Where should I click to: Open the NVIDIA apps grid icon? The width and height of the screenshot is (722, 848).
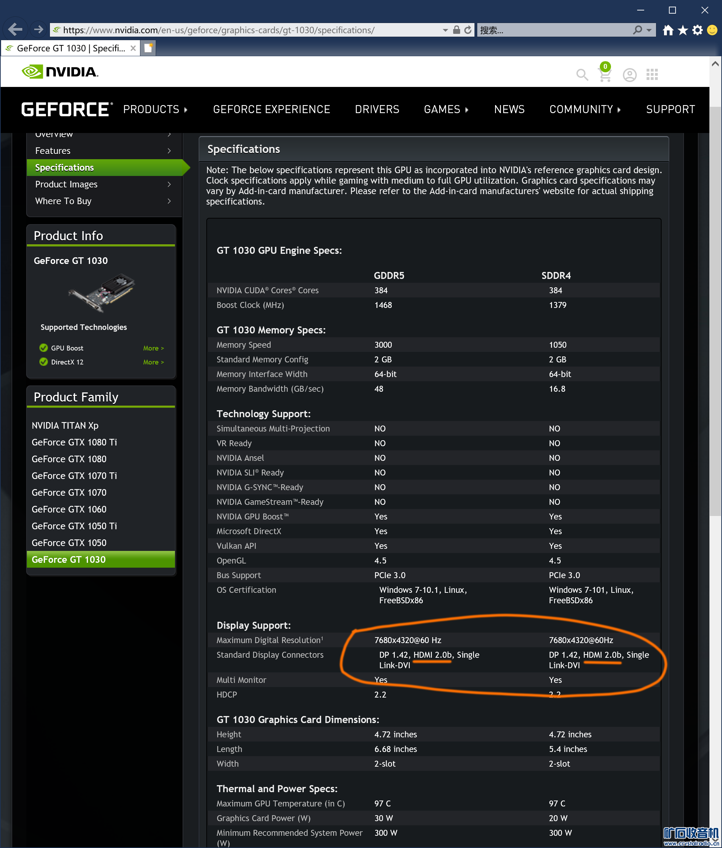coord(652,74)
